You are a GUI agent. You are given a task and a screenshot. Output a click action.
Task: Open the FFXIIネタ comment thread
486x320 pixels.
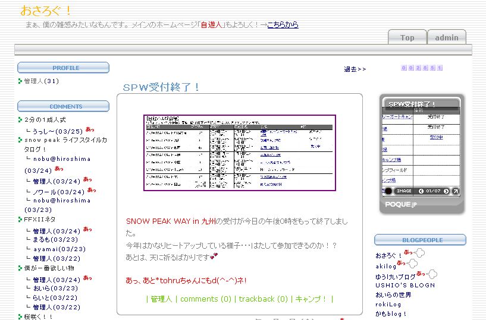pos(40,220)
